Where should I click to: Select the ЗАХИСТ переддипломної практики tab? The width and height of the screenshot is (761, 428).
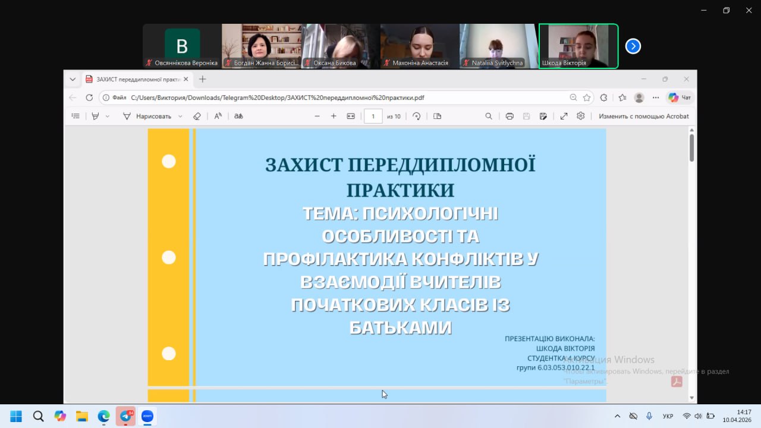click(137, 79)
